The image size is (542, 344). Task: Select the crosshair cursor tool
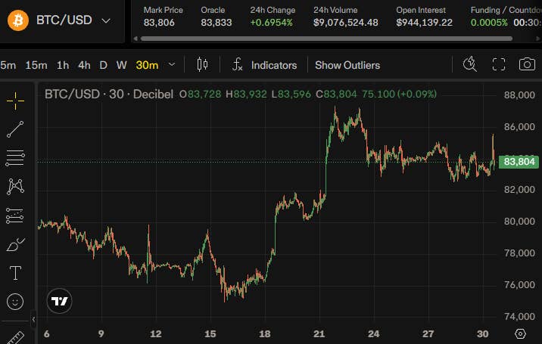[15, 101]
